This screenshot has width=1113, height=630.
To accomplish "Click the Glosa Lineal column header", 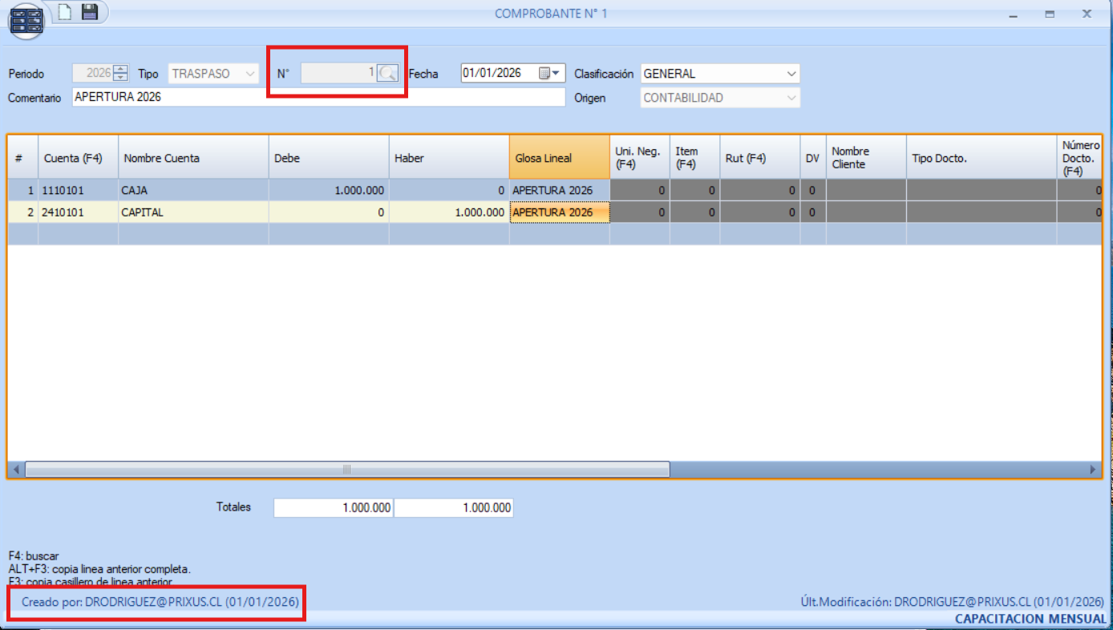I will pyautogui.click(x=558, y=158).
